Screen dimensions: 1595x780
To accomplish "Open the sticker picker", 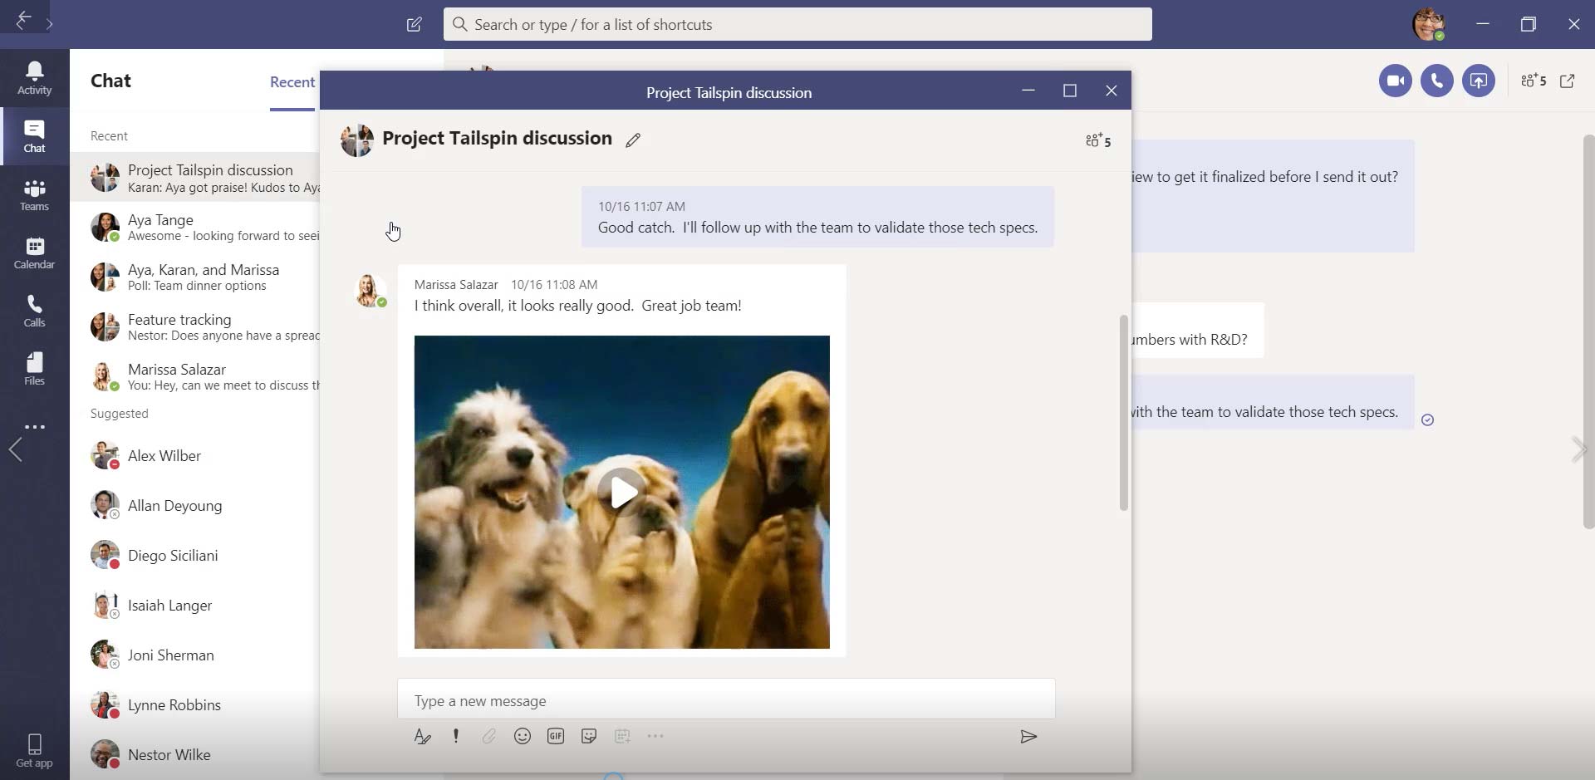I will pos(589,736).
